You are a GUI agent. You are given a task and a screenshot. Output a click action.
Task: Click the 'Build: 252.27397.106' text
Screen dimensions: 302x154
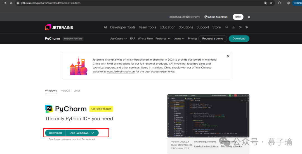pyautogui.click(x=182, y=145)
